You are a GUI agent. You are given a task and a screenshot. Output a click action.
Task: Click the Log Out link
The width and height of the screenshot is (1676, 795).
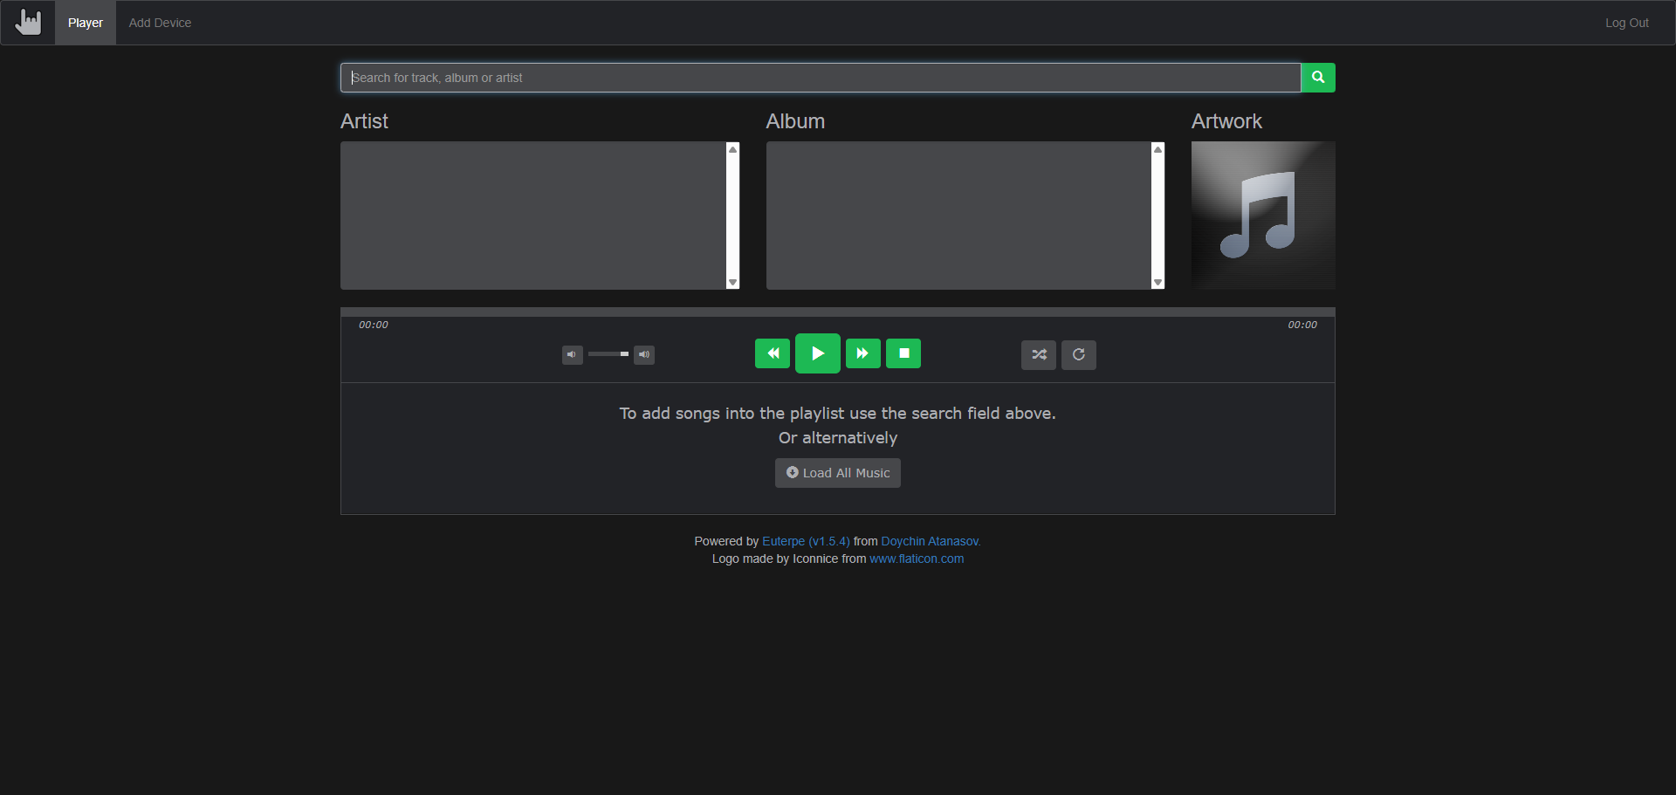[1627, 23]
